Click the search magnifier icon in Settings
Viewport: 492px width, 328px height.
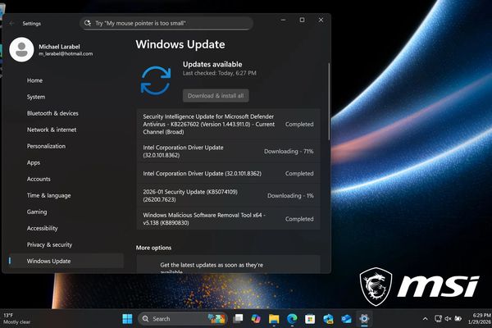[x=88, y=23]
